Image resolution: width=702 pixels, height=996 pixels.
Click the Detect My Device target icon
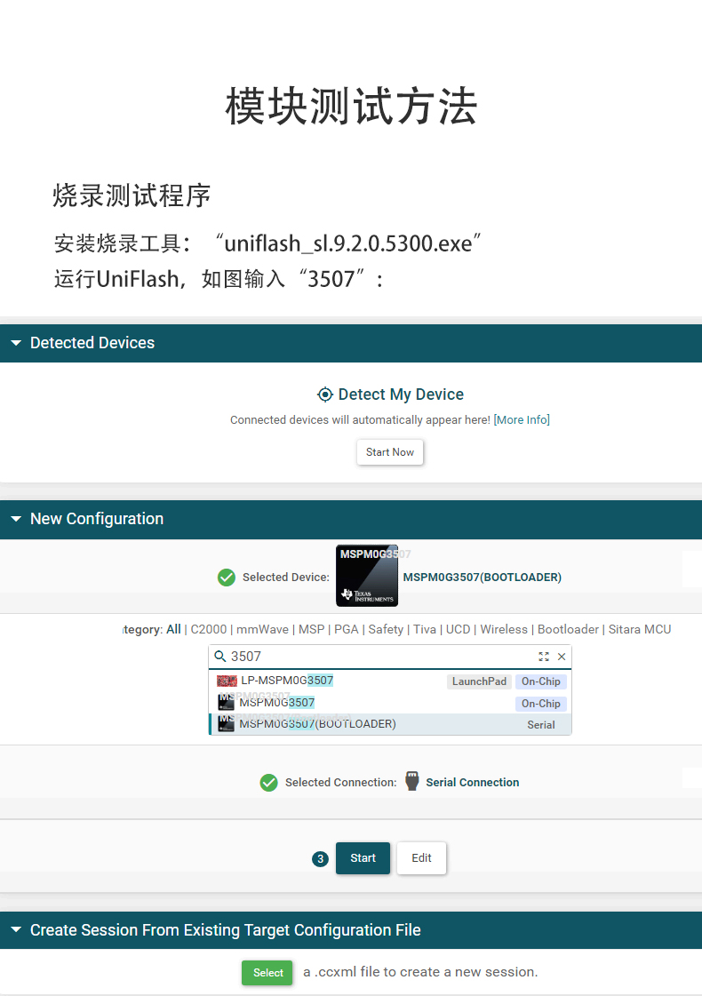(325, 394)
